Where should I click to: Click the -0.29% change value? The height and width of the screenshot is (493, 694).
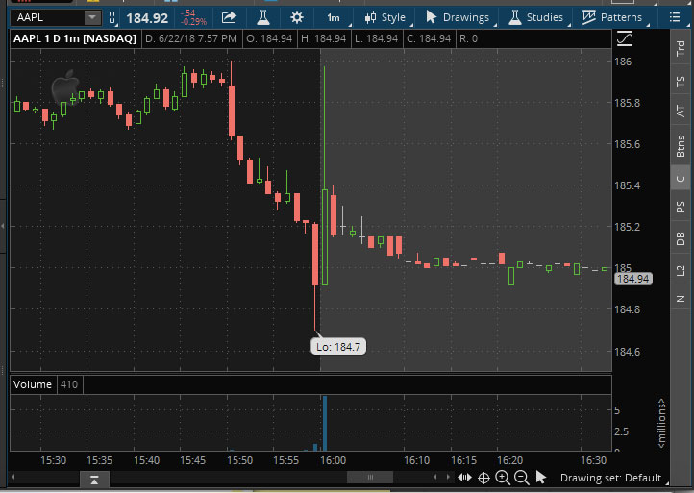193,22
